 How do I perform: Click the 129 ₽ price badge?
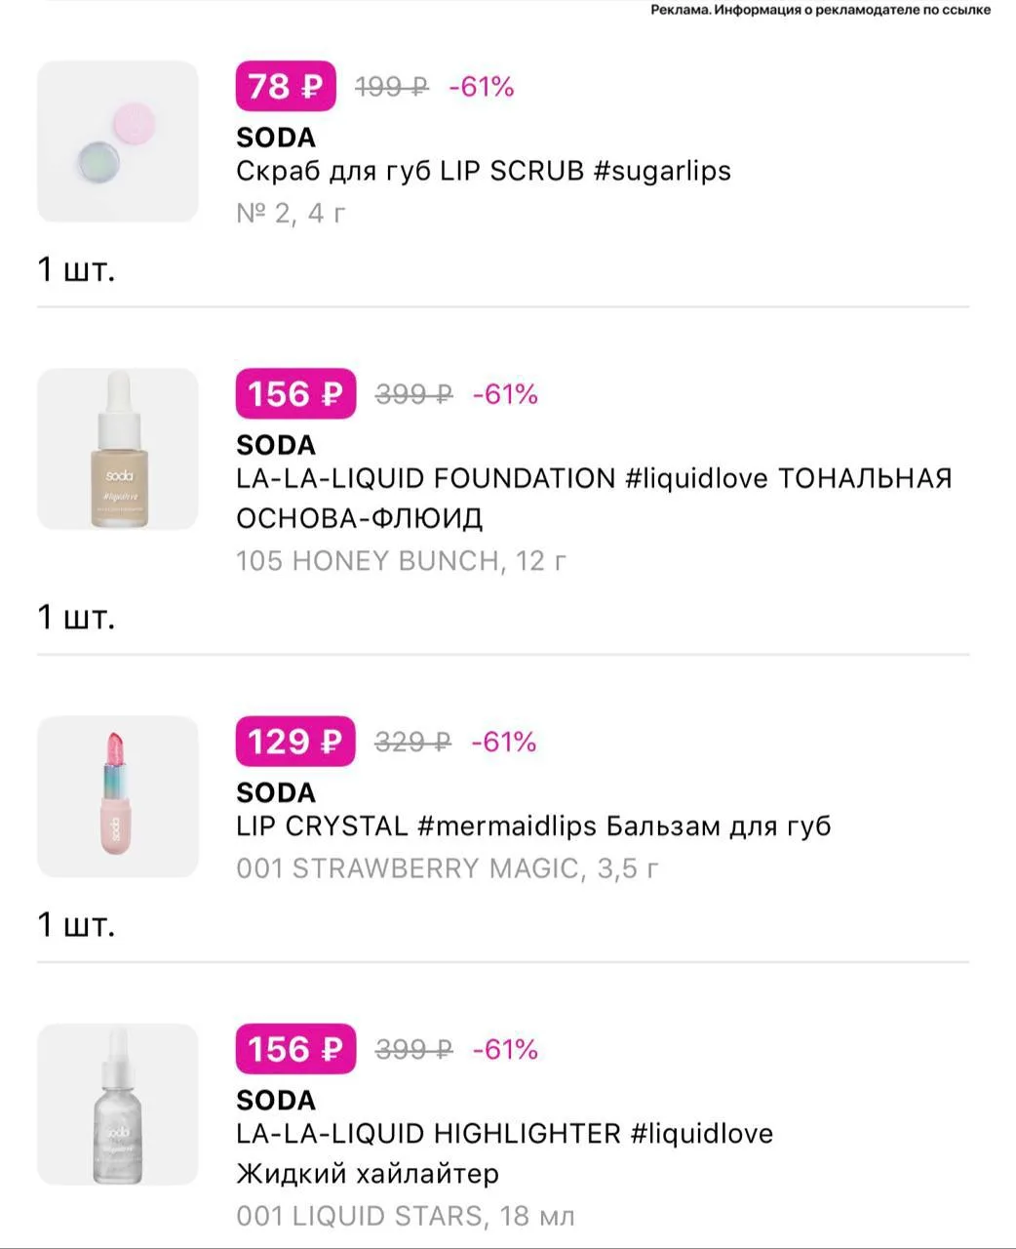coord(295,742)
